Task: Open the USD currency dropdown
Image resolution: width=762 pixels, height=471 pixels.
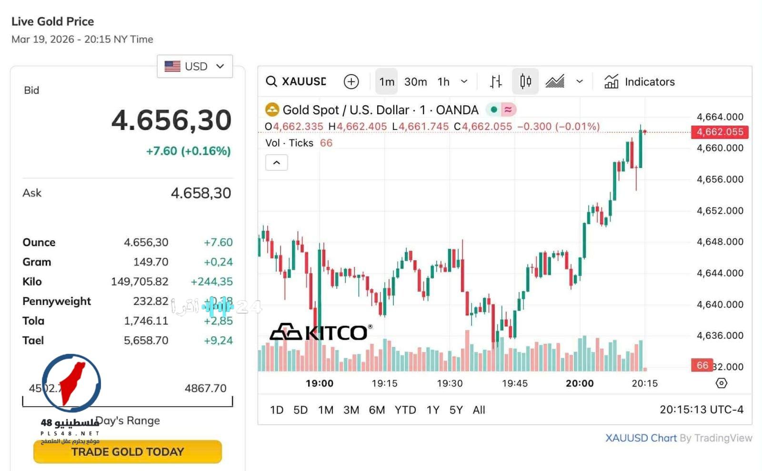Action: click(194, 66)
